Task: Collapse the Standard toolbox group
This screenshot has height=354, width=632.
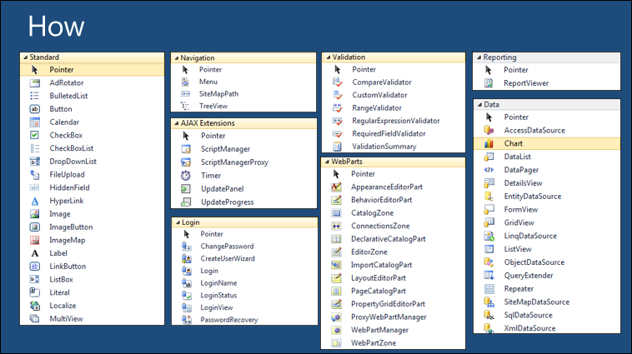Action: 25,57
